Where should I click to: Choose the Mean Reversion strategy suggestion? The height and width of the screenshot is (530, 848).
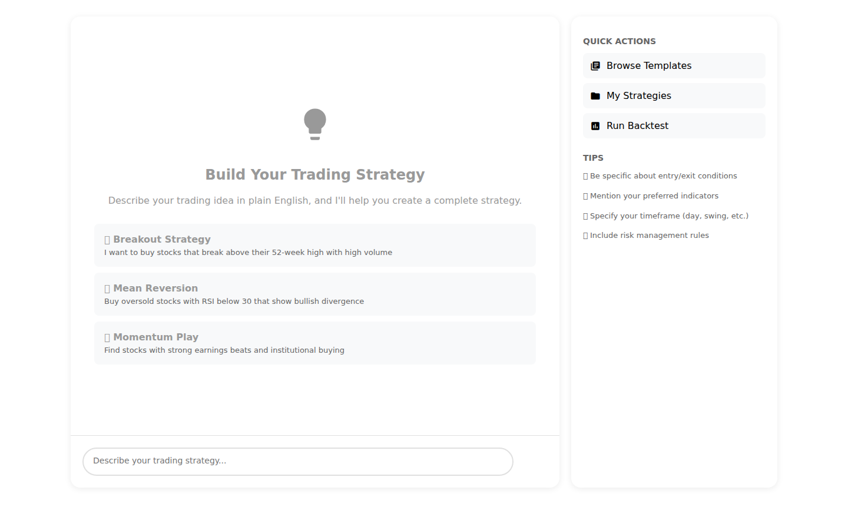point(315,294)
